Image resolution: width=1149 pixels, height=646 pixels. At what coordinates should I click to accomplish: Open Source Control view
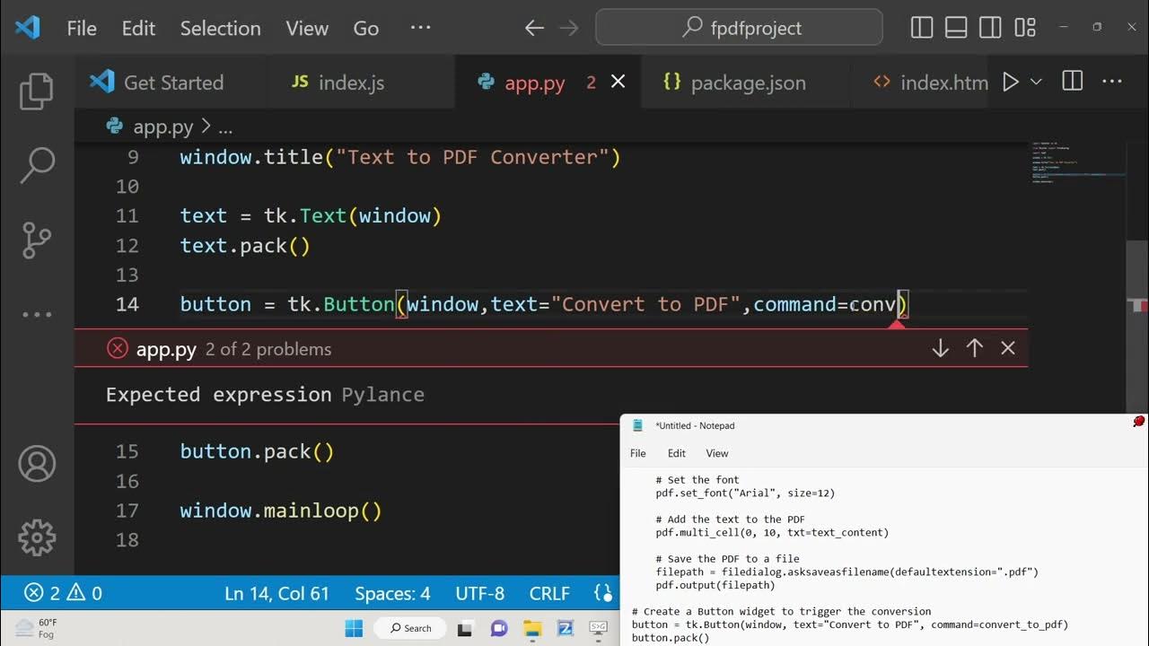click(37, 240)
